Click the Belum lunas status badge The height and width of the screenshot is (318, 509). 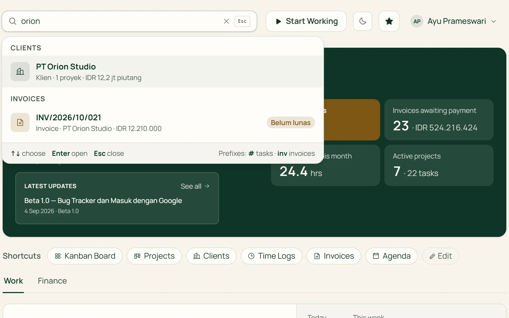291,122
